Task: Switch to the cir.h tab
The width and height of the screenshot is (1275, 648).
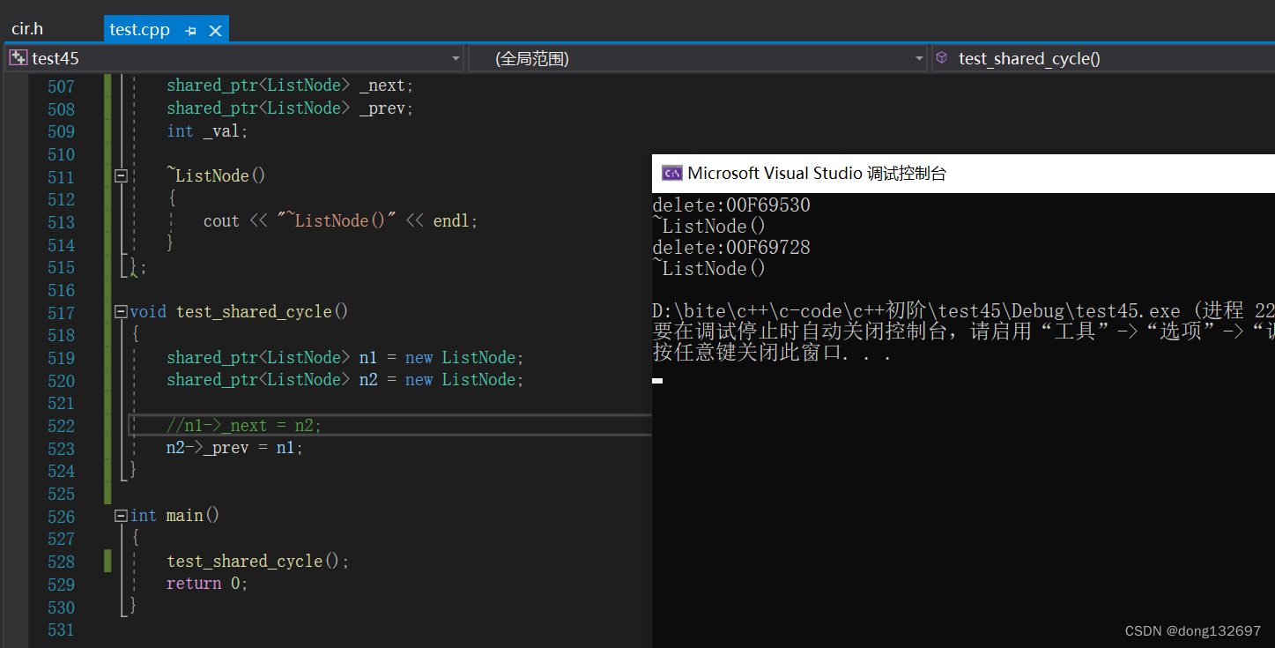Action: [27, 29]
